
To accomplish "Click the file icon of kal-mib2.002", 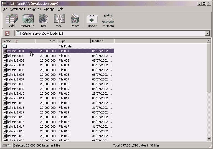I will (5, 56).
